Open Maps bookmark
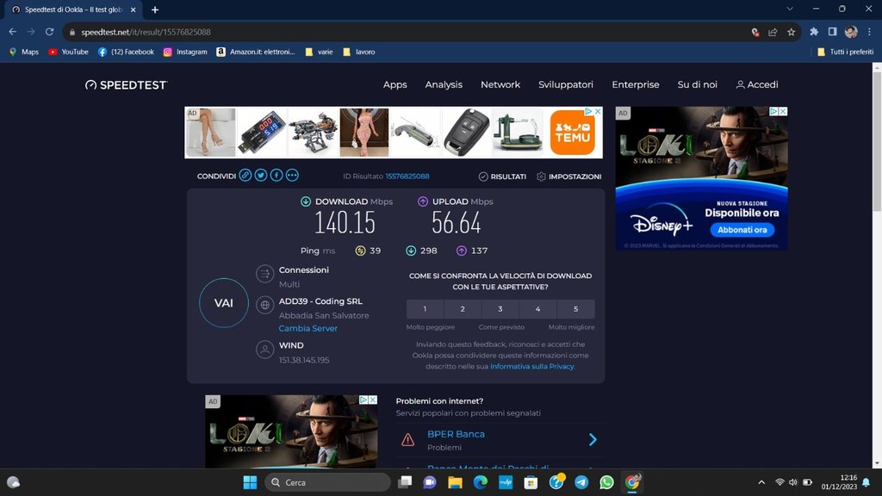This screenshot has height=496, width=882. pyautogui.click(x=23, y=52)
